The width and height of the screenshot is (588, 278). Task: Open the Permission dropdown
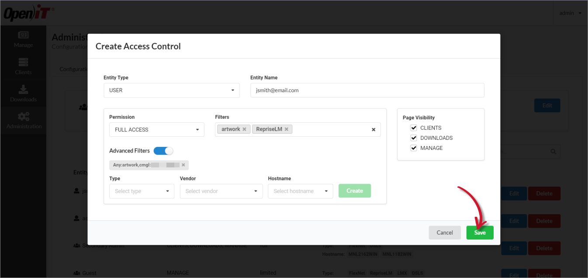(x=156, y=129)
